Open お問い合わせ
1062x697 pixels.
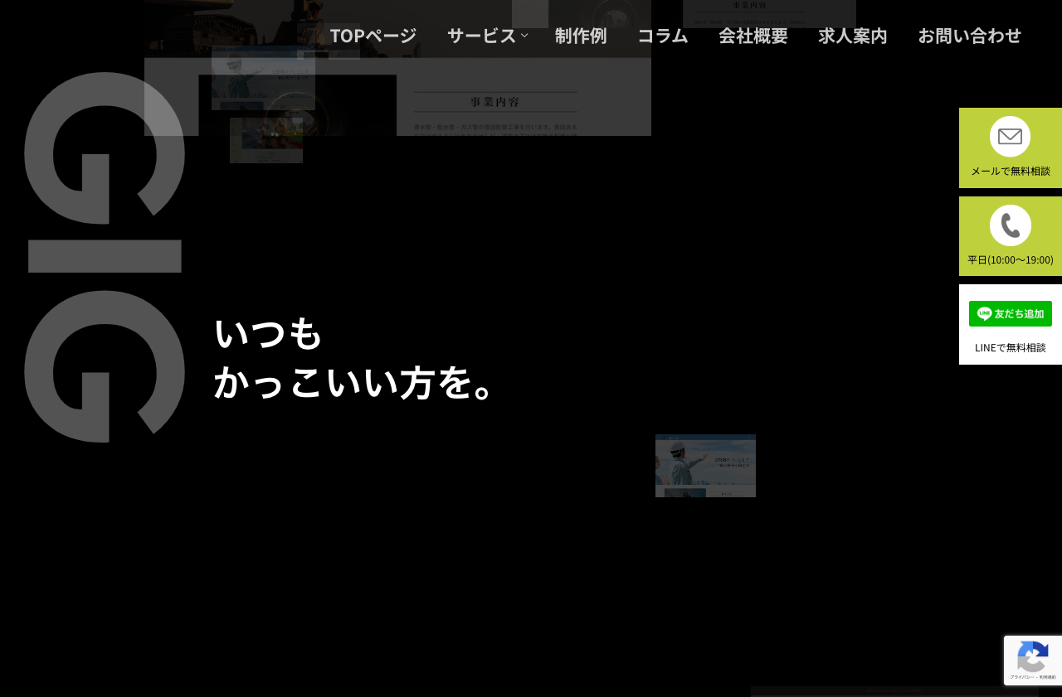click(x=970, y=35)
